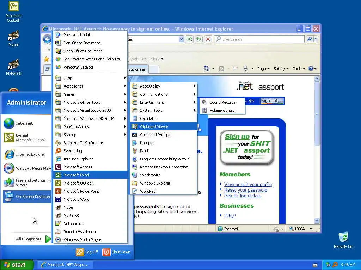
Task: Click IE scrollbar down arrow
Action: (317, 221)
